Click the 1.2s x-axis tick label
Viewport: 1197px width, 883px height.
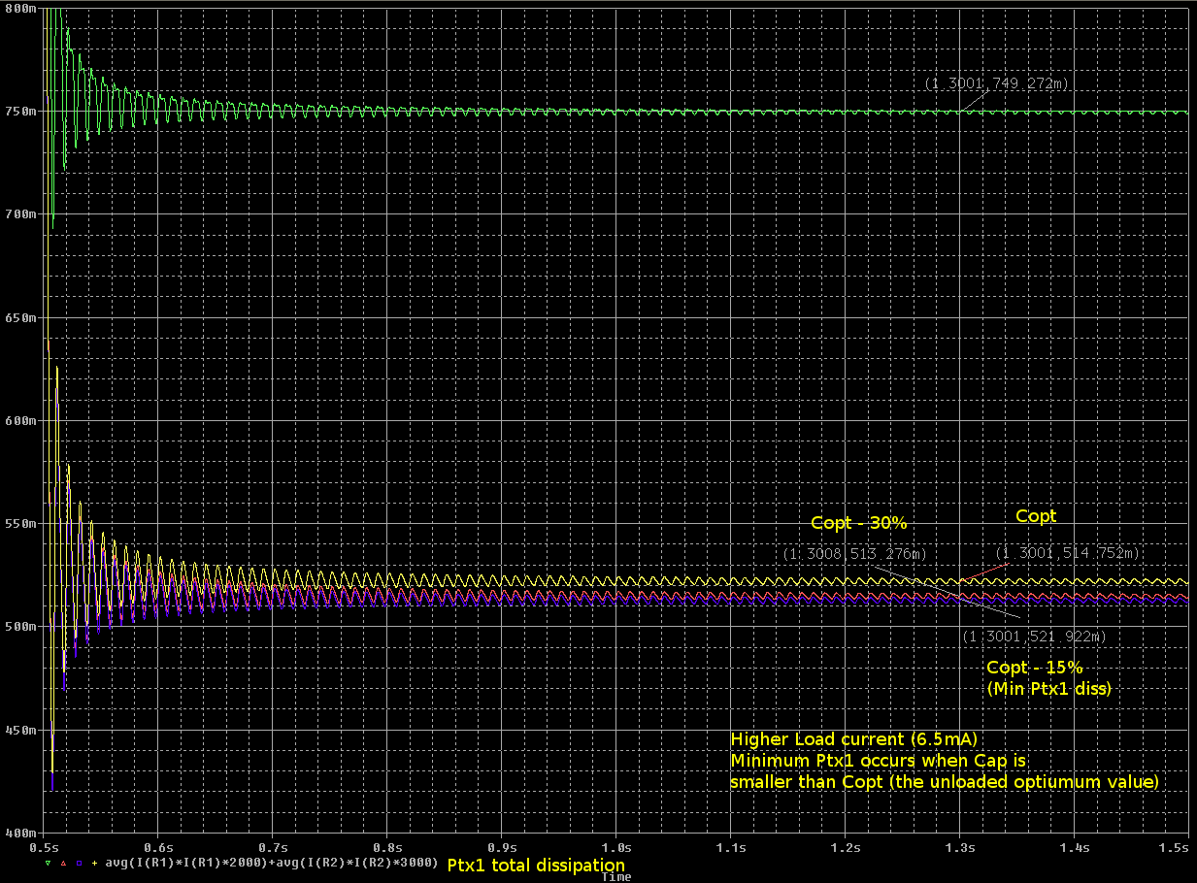tap(846, 848)
